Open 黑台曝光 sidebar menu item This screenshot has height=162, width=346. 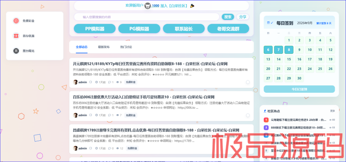pos(35,51)
